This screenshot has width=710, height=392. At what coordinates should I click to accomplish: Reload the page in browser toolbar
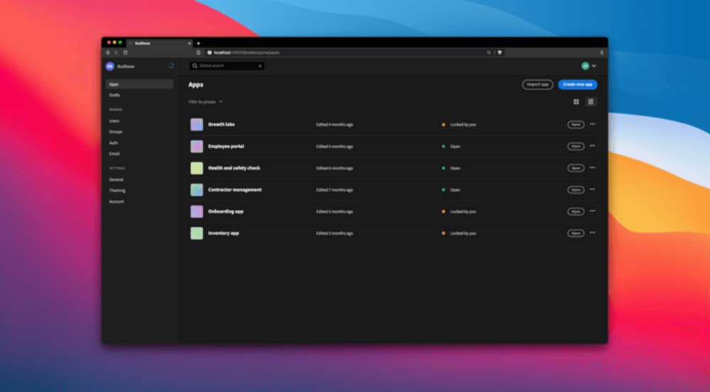pos(126,52)
